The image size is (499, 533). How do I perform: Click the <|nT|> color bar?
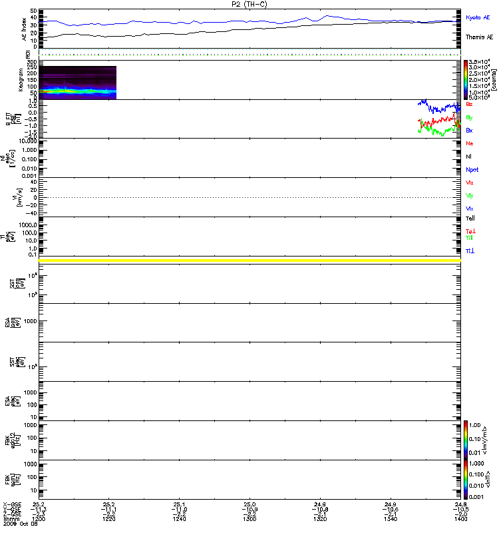[466, 480]
